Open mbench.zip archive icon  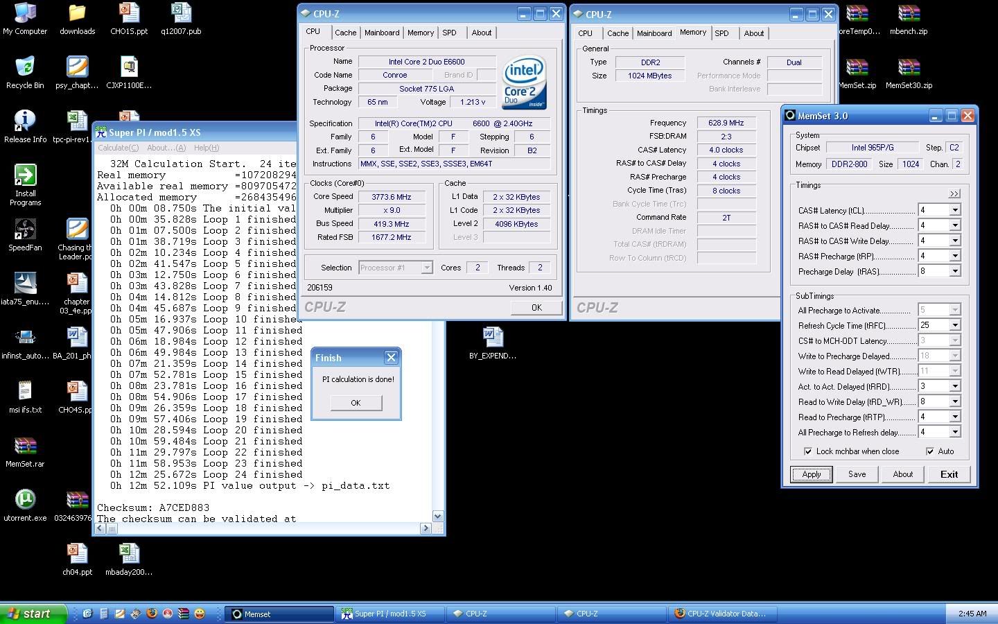909,19
